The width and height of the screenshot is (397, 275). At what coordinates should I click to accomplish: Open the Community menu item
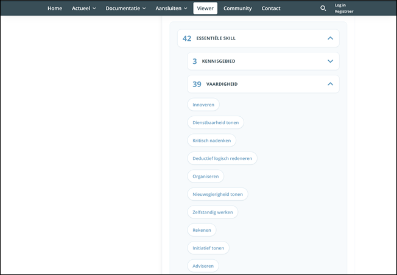(x=237, y=9)
